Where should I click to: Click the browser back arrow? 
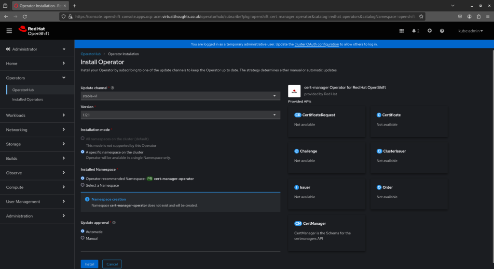(6, 17)
